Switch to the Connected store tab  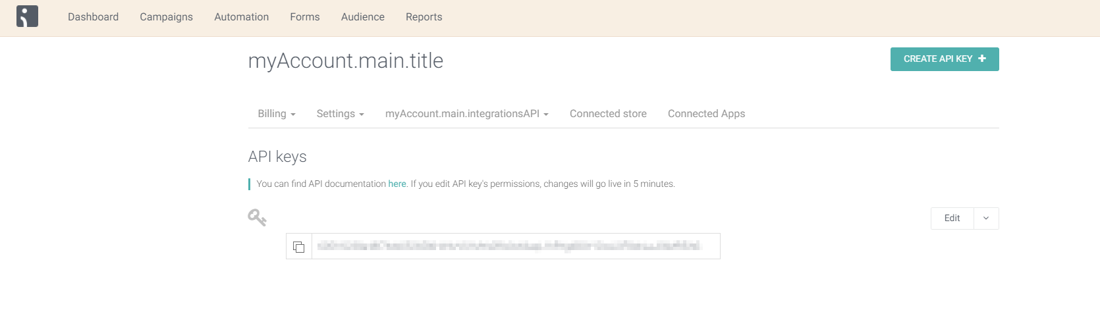pos(608,114)
